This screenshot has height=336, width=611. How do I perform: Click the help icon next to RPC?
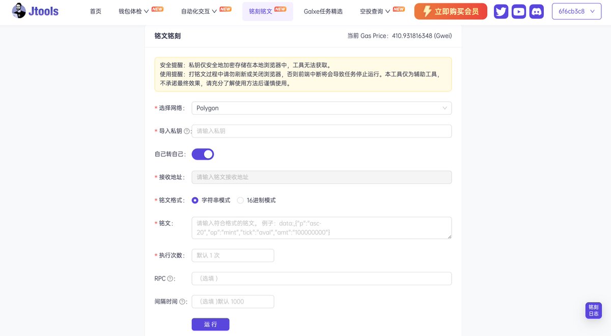click(170, 278)
